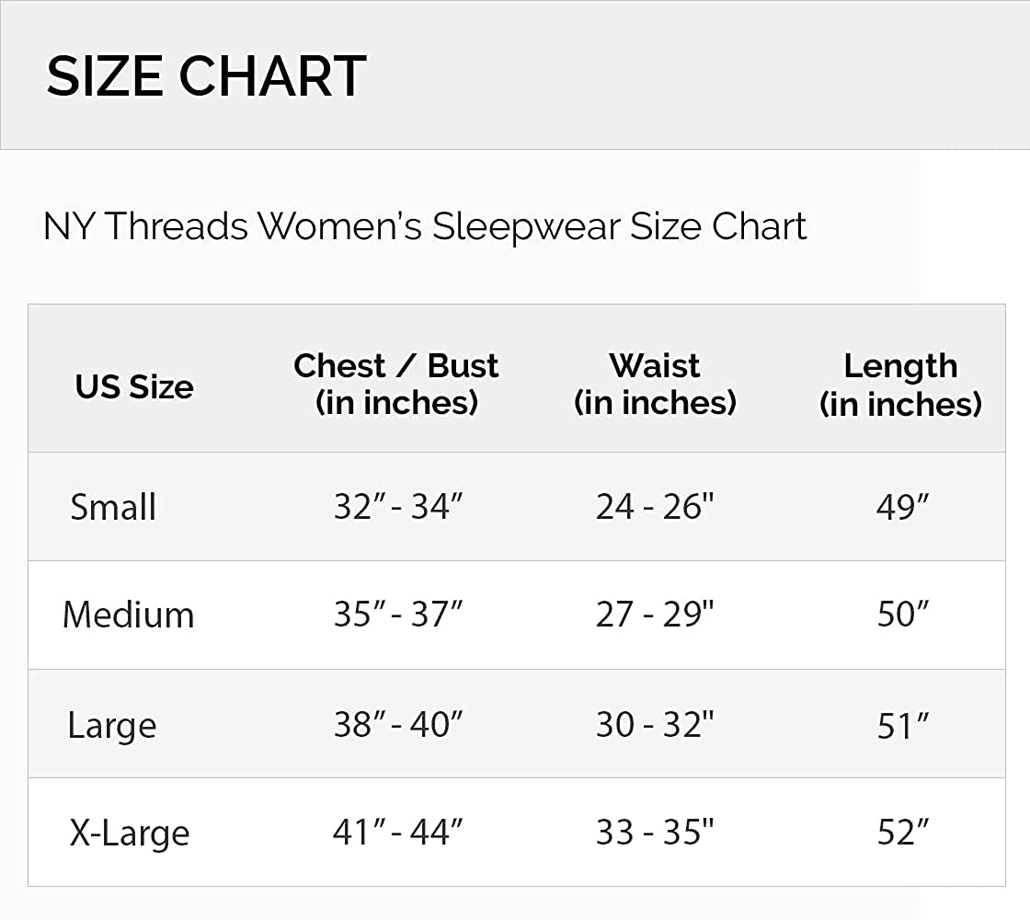Click the Large size row label

111,725
